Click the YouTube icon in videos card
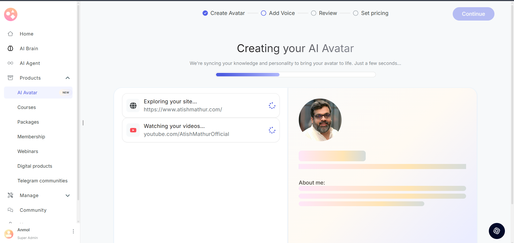514x243 pixels. point(133,130)
